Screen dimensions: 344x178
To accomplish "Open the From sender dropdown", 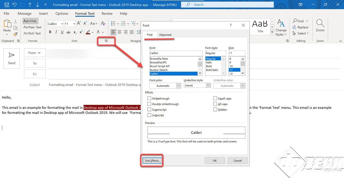I will point(35,53).
